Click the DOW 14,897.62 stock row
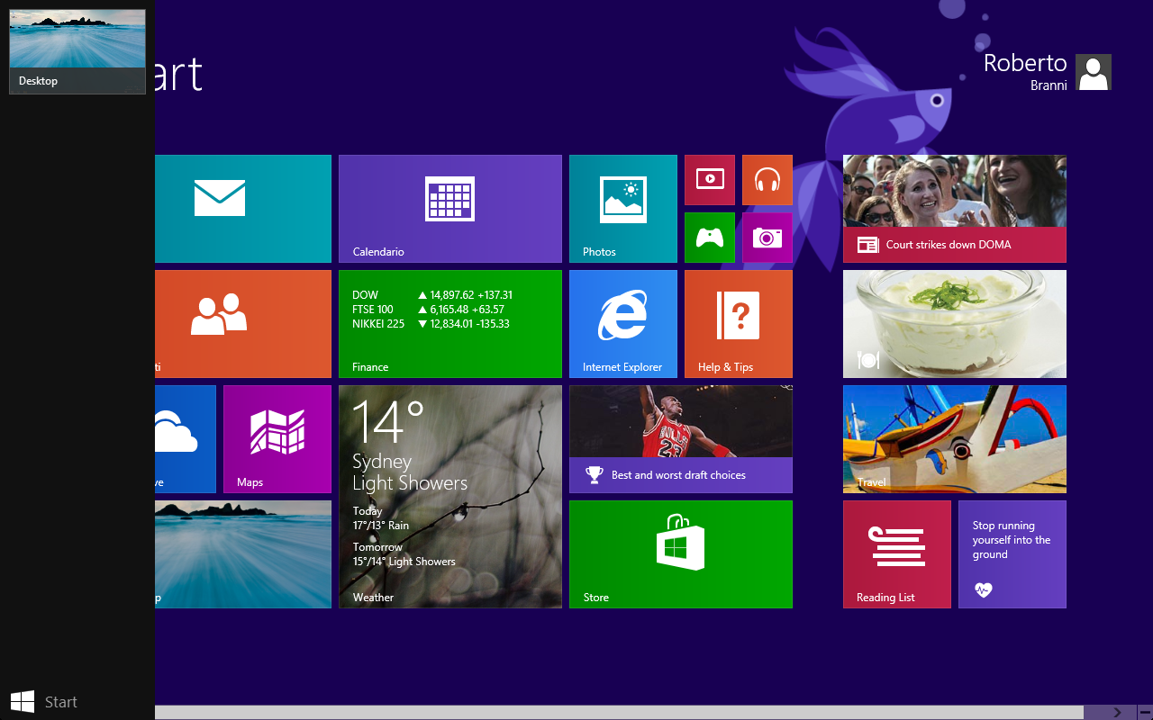1153x720 pixels. (432, 295)
